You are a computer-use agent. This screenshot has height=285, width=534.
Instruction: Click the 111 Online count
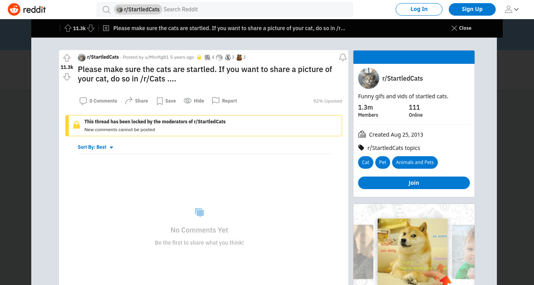pyautogui.click(x=416, y=111)
